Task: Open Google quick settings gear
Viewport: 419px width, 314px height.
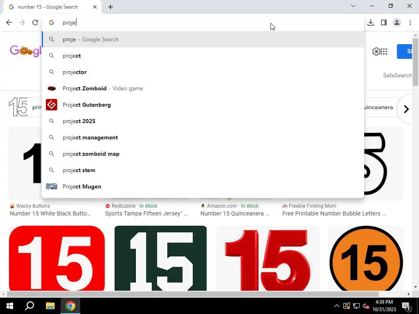Action: pyautogui.click(x=376, y=52)
